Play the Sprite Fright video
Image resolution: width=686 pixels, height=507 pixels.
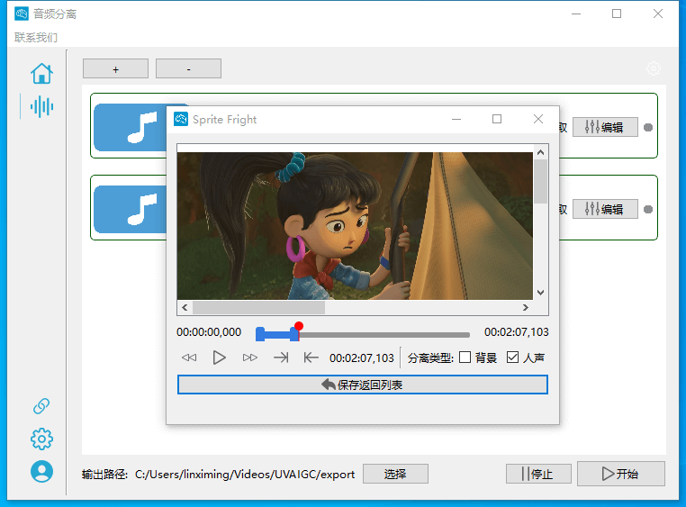point(219,358)
